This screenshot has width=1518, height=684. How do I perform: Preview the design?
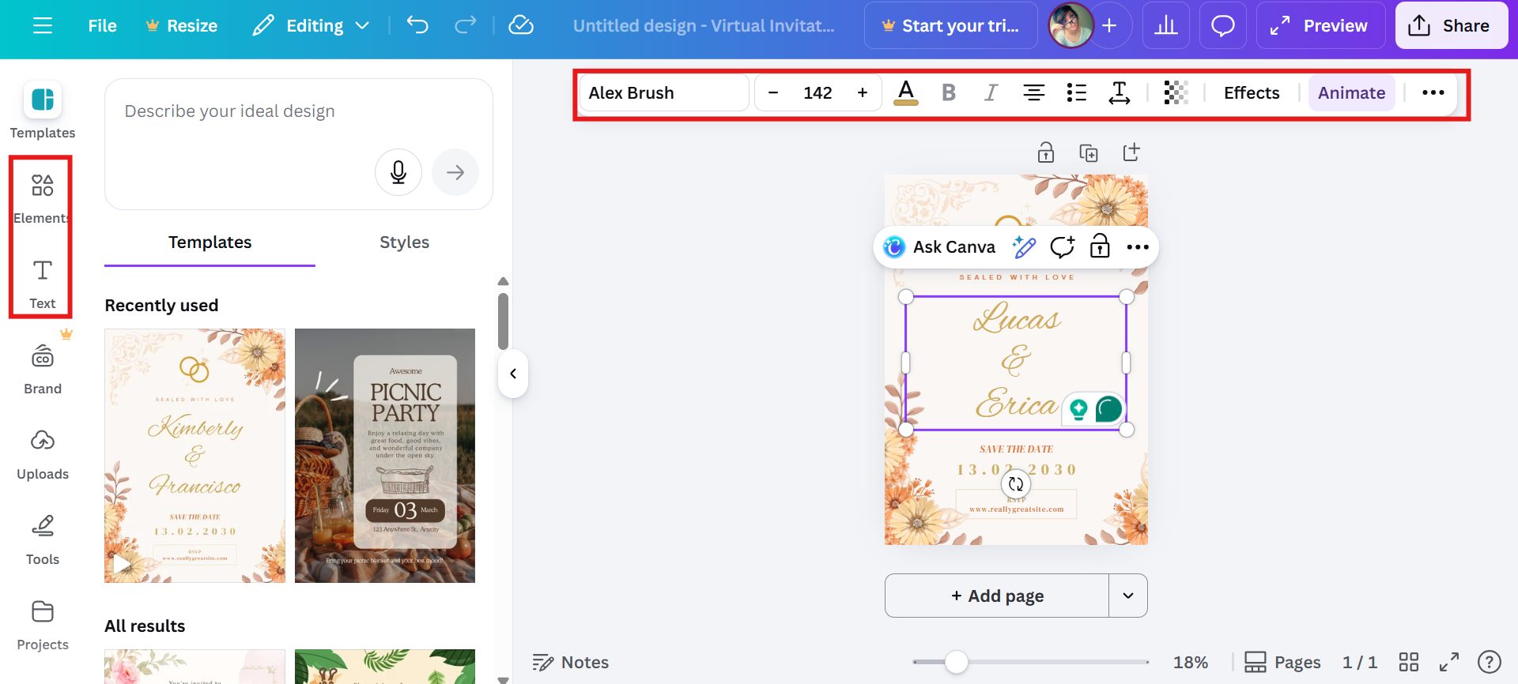tap(1320, 25)
